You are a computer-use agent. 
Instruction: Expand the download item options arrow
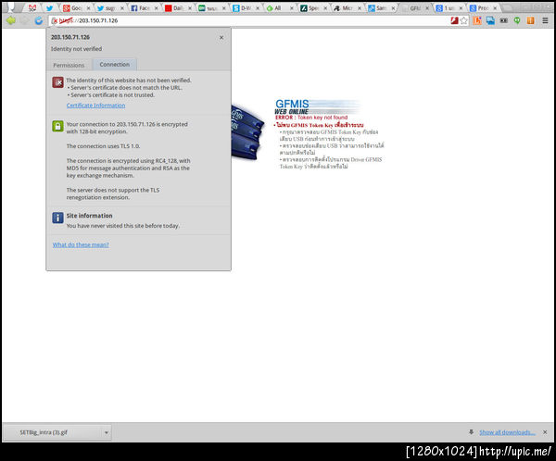(x=107, y=432)
